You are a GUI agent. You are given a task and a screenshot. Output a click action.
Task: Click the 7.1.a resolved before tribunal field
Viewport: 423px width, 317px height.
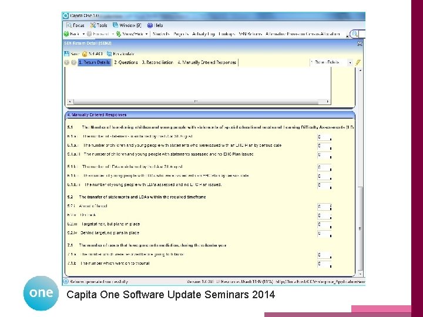pos(324,255)
